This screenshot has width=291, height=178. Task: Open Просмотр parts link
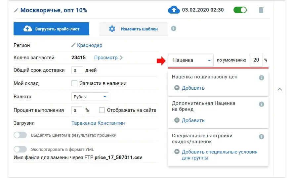point(106,58)
